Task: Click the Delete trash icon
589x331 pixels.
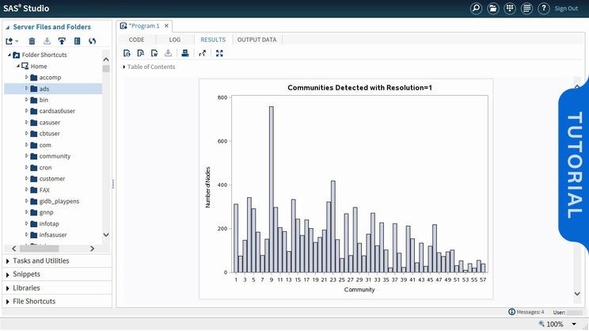Action: pyautogui.click(x=32, y=41)
